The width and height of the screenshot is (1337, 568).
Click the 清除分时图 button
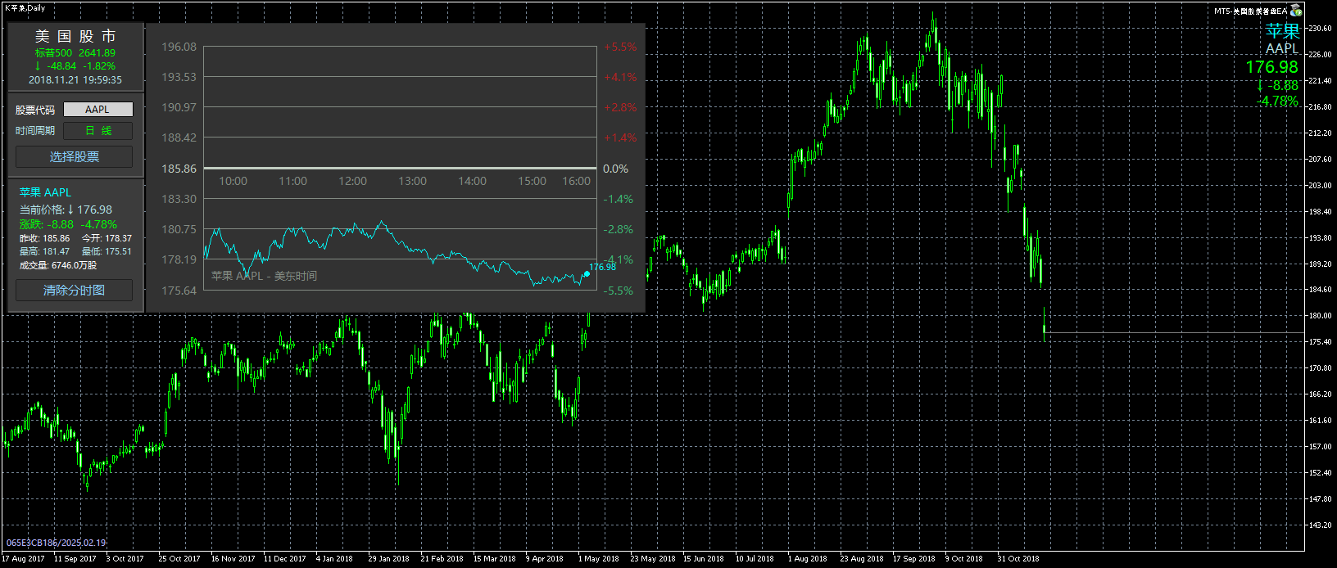74,291
